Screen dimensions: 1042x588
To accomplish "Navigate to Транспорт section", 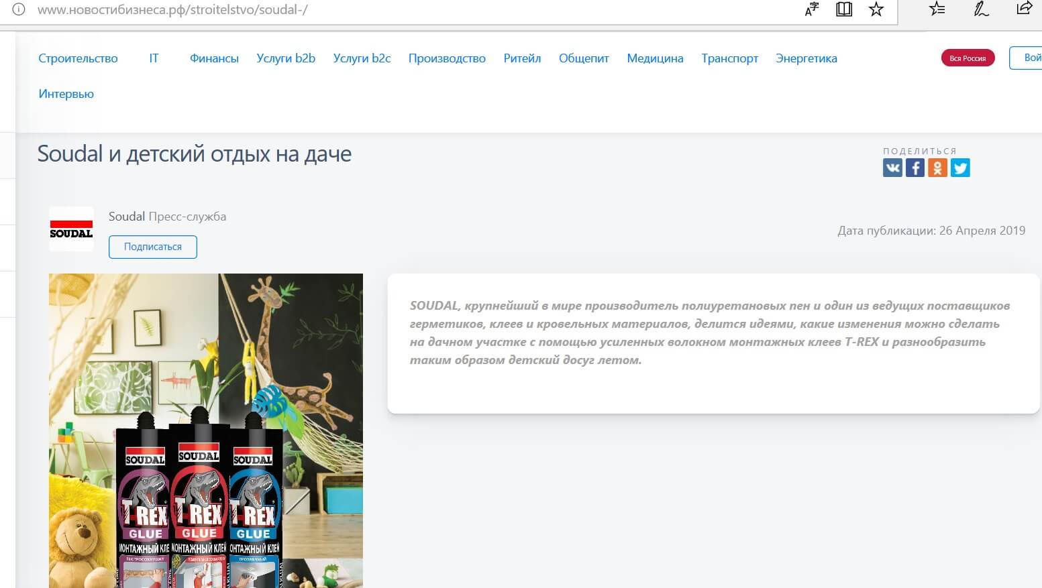I will [729, 58].
